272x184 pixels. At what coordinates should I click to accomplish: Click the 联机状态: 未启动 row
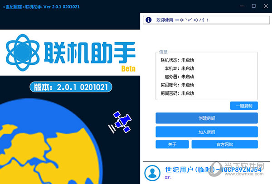[177, 60]
